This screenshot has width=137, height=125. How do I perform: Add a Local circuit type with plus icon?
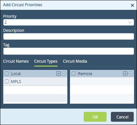[x=58, y=73]
